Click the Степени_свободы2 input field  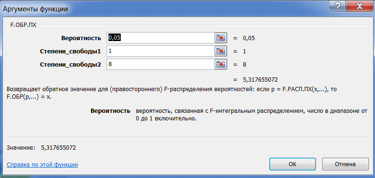[160, 64]
